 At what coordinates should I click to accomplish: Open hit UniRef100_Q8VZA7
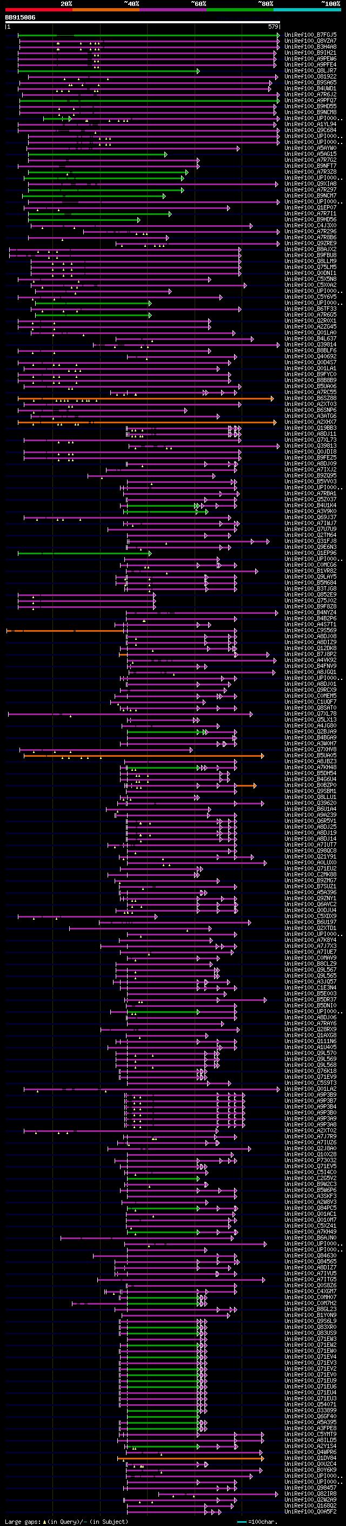click(310, 41)
